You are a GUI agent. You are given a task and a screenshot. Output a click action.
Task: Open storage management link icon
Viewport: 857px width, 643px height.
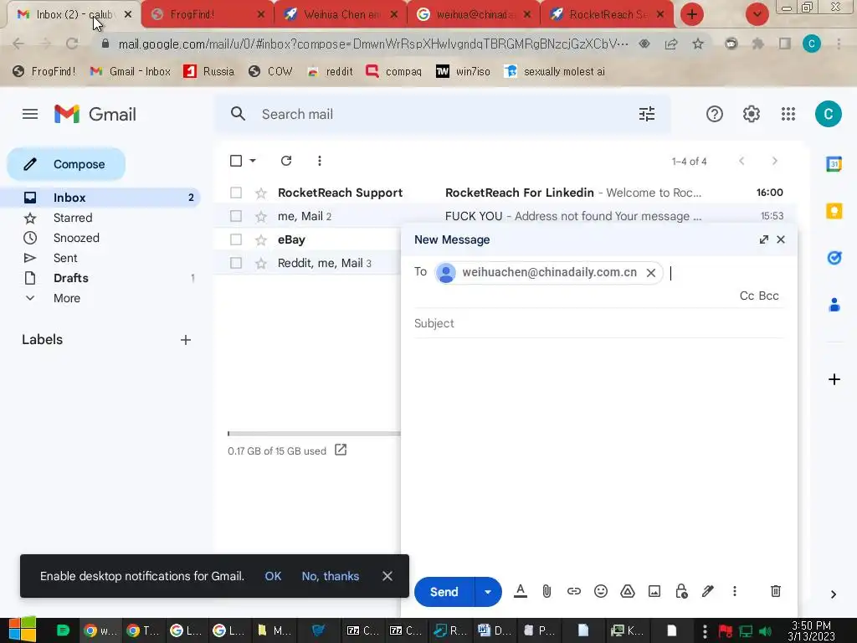tap(341, 450)
